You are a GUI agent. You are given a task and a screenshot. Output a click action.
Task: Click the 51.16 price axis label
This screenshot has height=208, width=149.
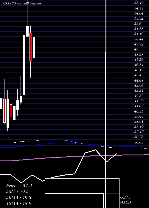[x=139, y=34]
